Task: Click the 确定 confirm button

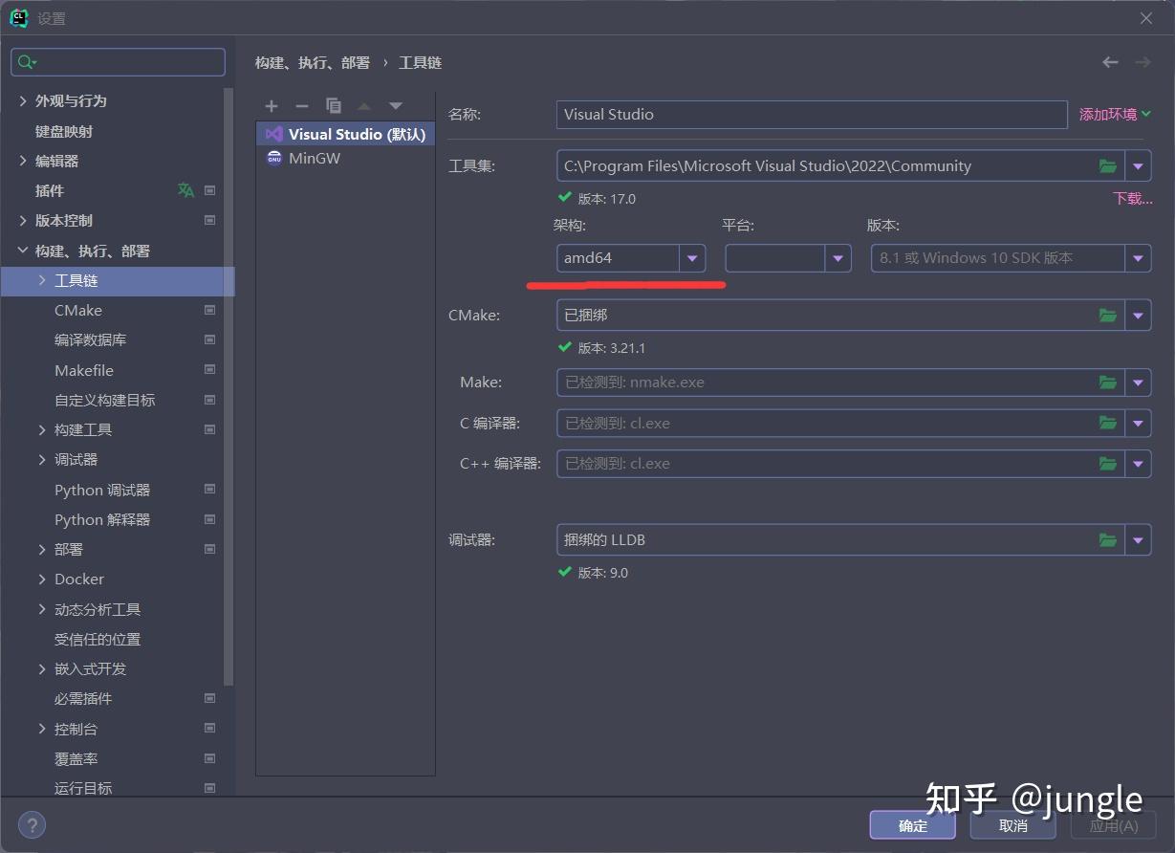Action: (x=911, y=824)
